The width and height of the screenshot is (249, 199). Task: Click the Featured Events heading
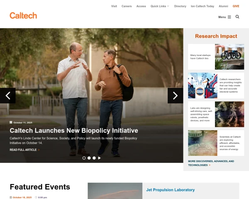tap(40, 187)
